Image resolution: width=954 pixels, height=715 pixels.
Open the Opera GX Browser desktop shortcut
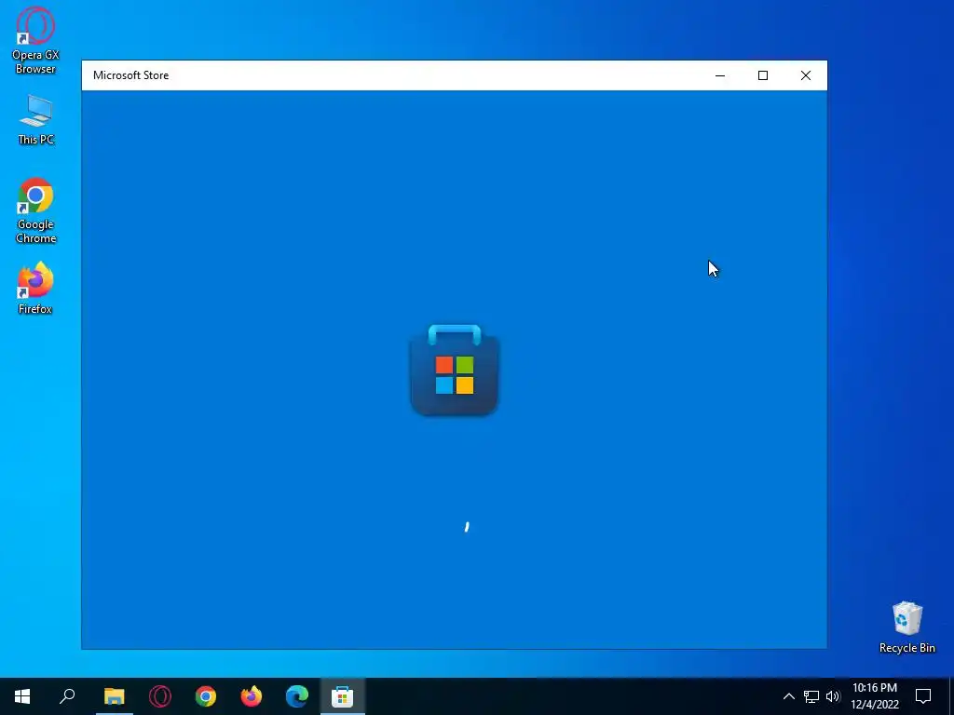click(x=35, y=40)
